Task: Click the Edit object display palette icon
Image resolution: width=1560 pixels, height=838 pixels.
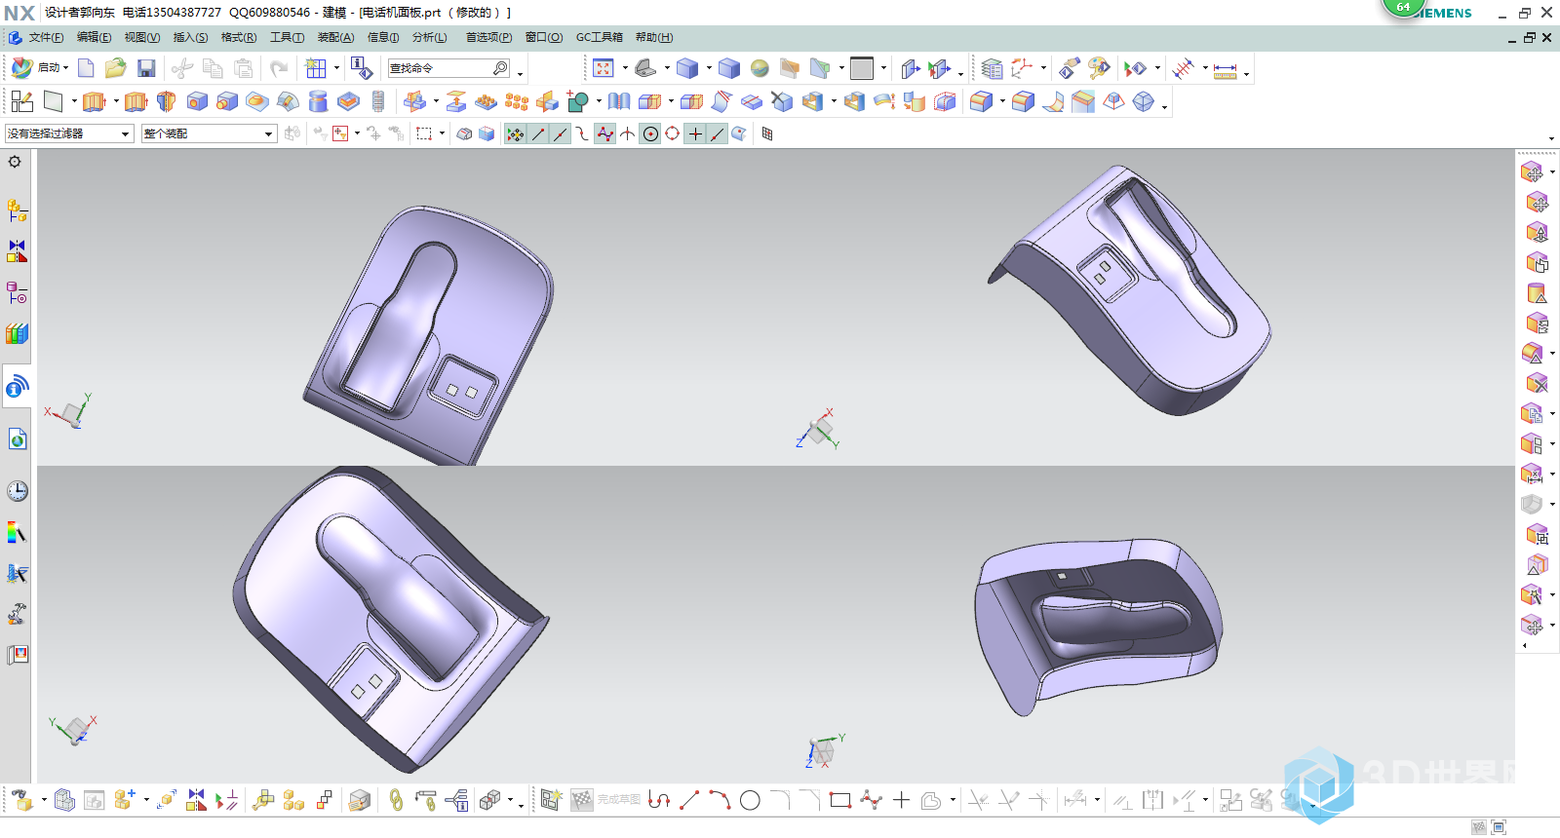Action: coord(1100,68)
